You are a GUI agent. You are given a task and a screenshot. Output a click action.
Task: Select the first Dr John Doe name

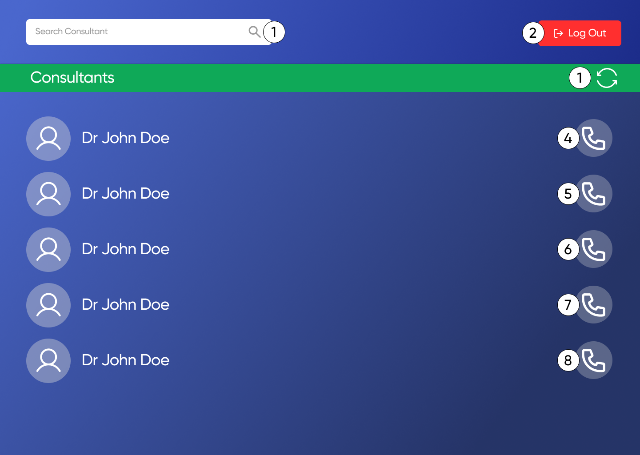[x=125, y=138]
